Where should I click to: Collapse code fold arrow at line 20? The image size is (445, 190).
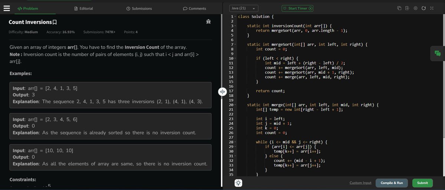[x=235, y=105]
